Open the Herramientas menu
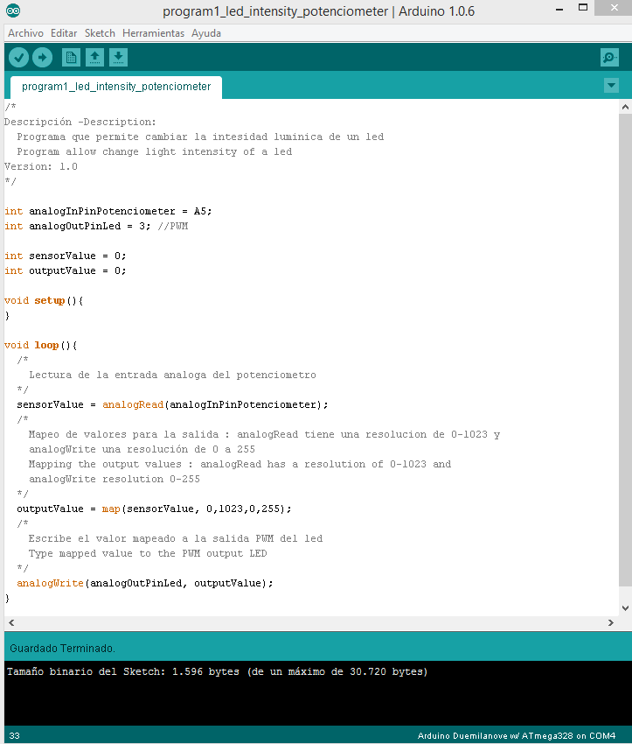This screenshot has height=744, width=632. click(x=153, y=33)
